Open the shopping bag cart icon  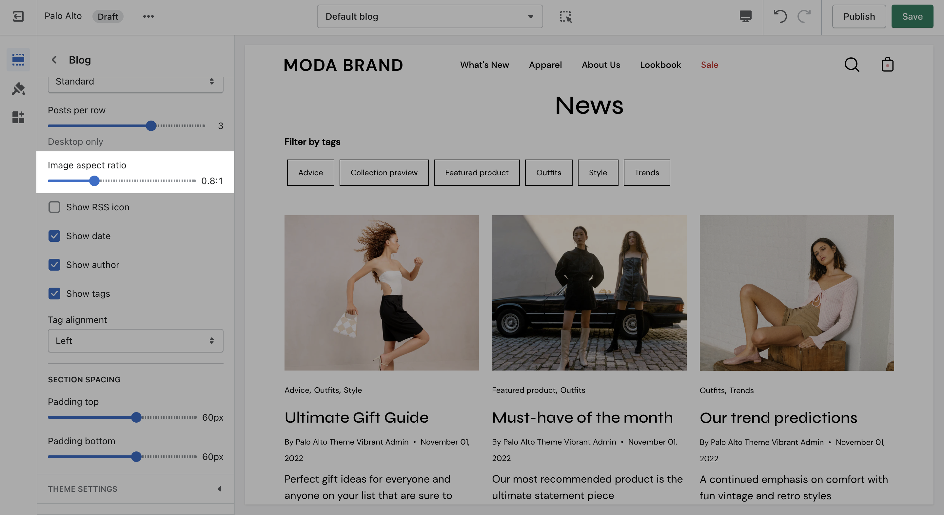point(887,65)
